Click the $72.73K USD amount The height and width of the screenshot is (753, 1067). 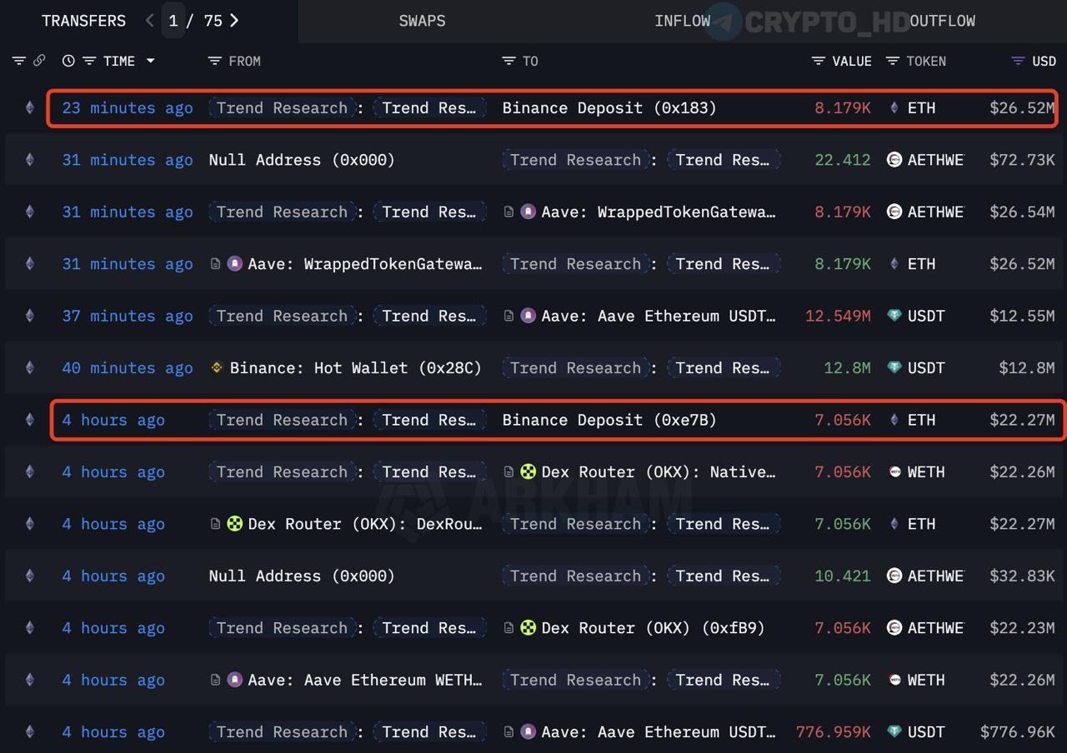[1022, 160]
